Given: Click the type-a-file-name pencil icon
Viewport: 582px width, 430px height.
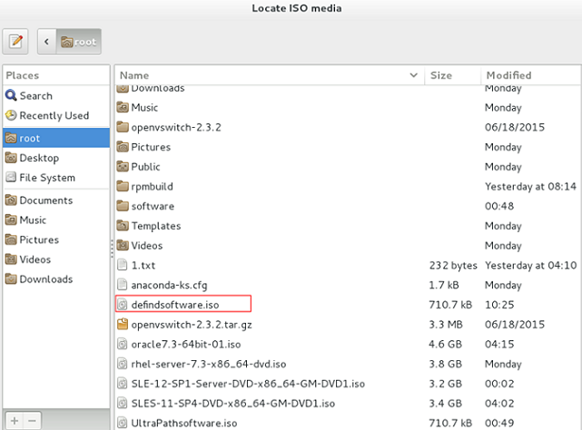Looking at the screenshot, I should click(17, 41).
